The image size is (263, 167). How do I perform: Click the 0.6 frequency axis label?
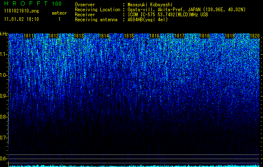[x=4, y=159]
